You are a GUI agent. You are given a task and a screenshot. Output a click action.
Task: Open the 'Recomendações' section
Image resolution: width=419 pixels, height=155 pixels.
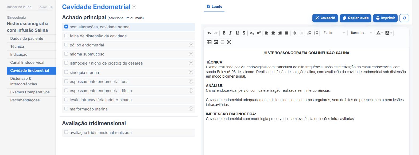coord(32,100)
